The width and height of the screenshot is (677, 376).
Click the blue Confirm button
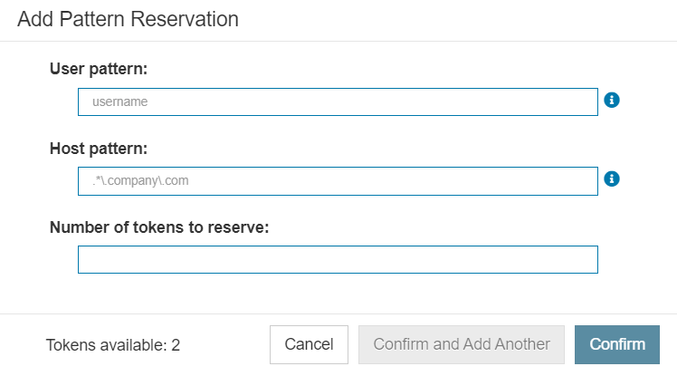point(617,344)
